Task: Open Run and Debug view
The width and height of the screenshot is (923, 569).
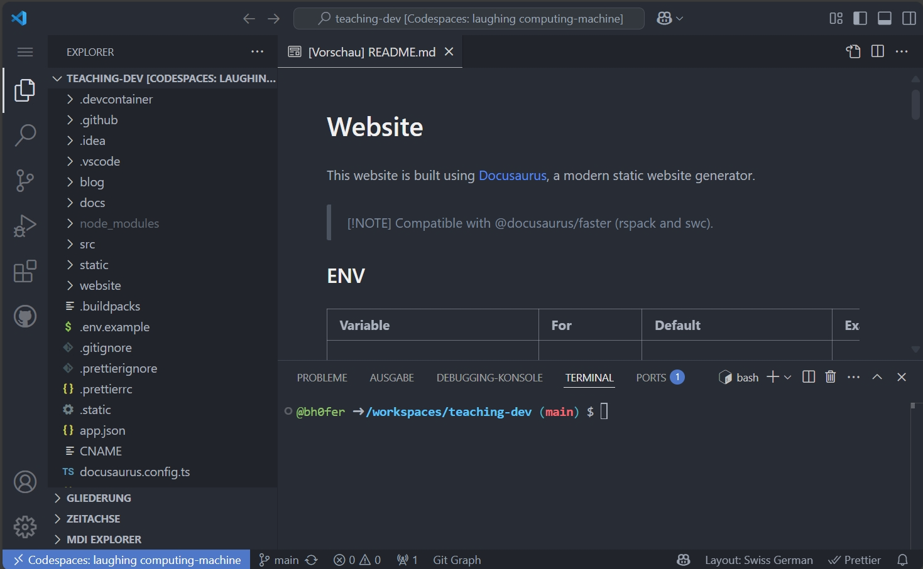Action: [25, 226]
